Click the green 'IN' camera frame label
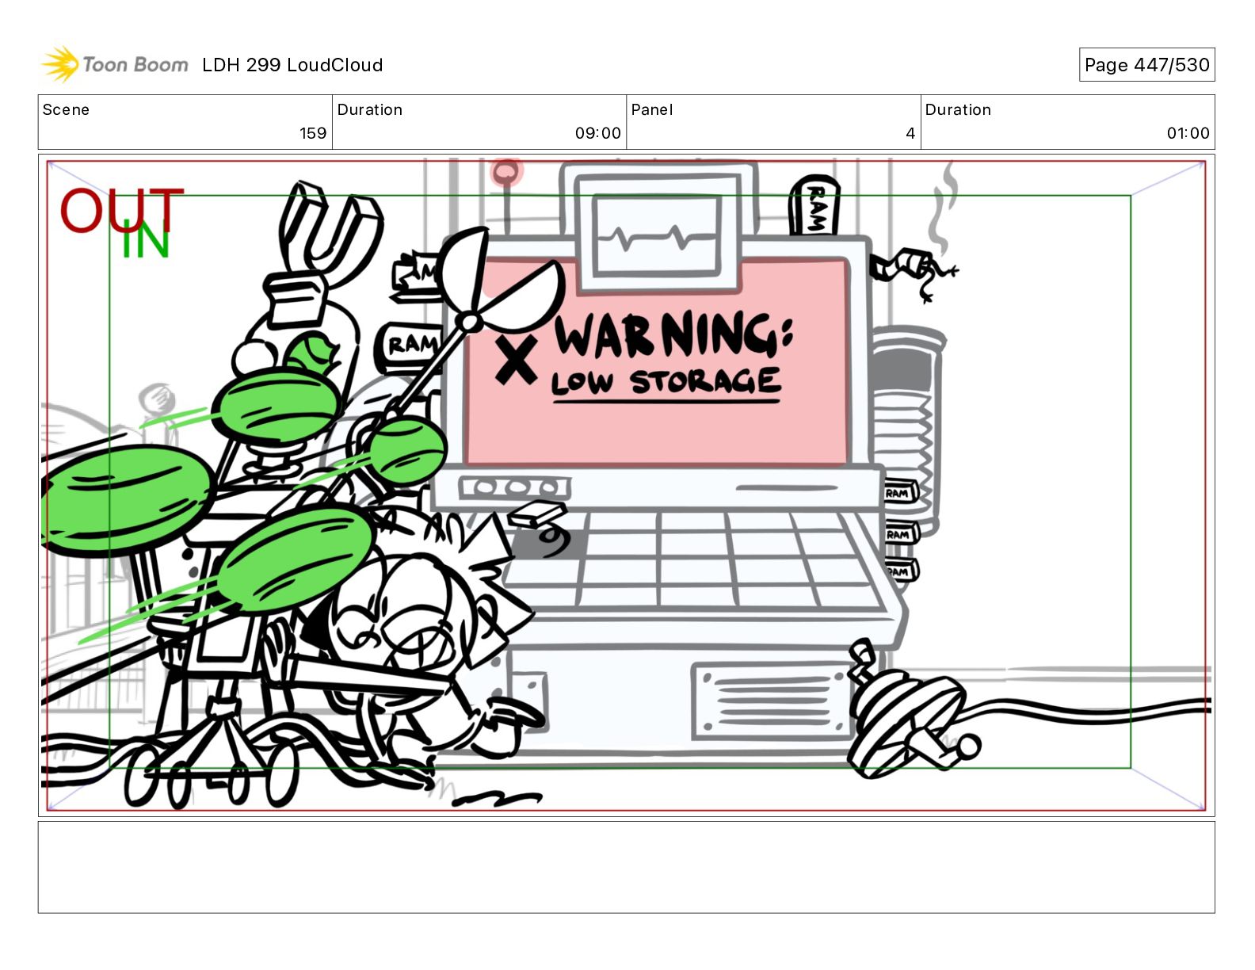Viewport: 1255px width, 970px height. (x=146, y=241)
